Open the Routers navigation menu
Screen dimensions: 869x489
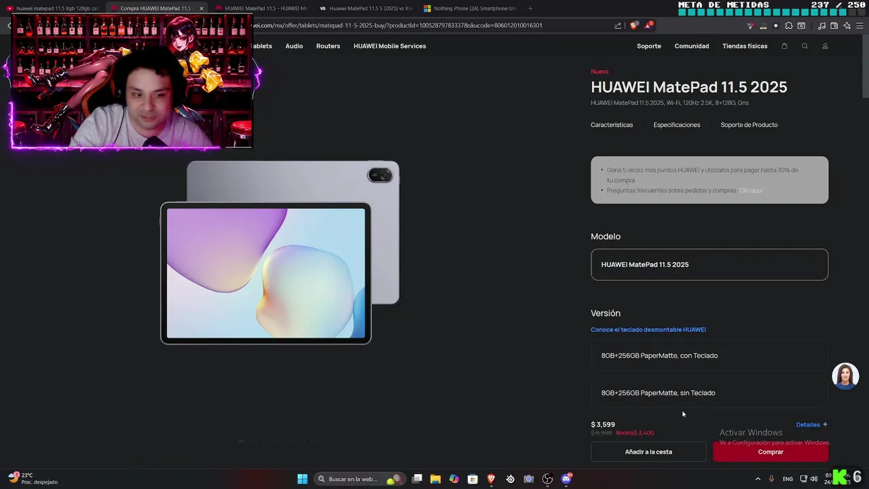coord(328,46)
